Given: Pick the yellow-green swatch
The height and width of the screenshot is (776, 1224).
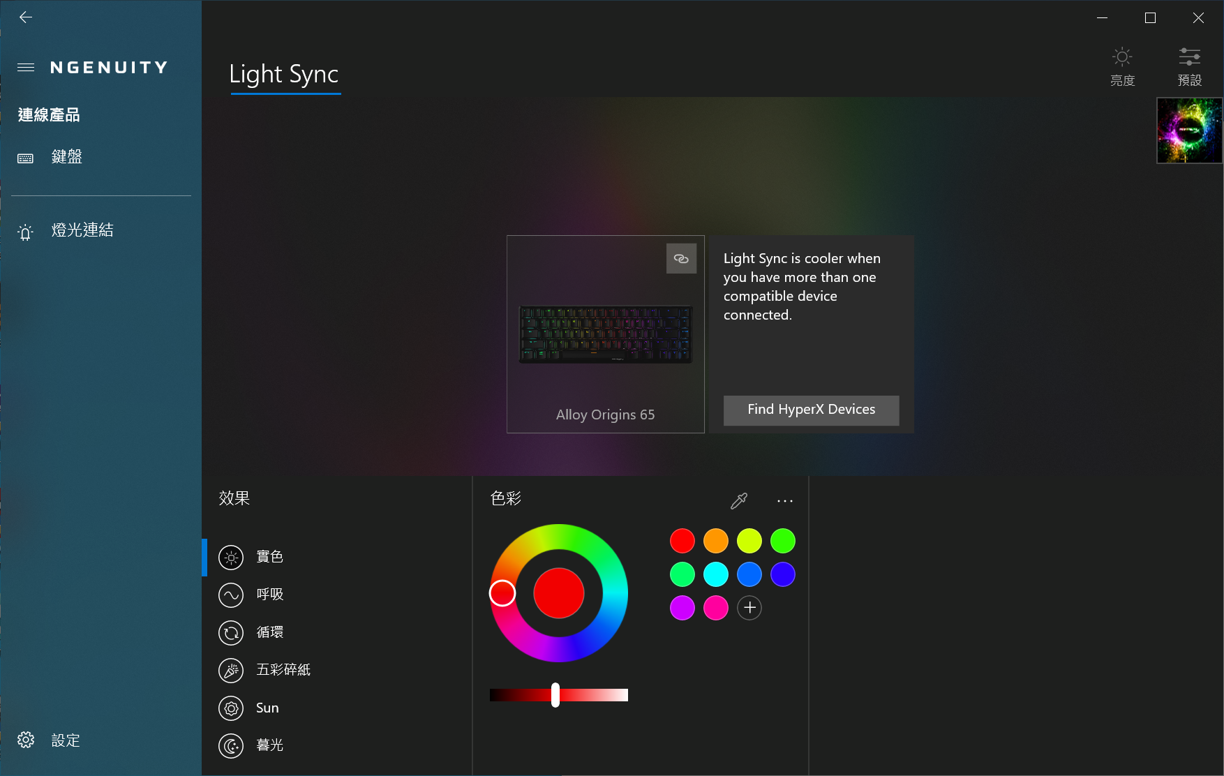Looking at the screenshot, I should (749, 541).
